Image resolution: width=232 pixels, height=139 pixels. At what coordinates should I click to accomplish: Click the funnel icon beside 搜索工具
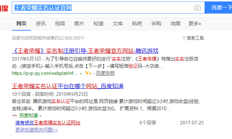click(x=184, y=38)
